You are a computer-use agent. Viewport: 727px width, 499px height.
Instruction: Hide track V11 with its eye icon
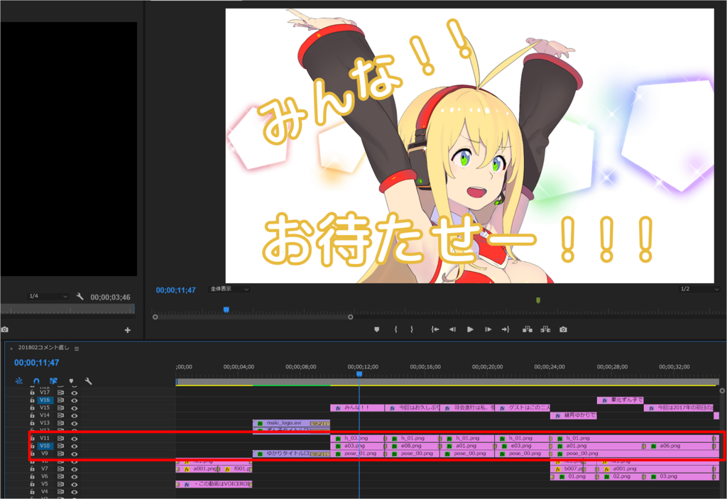click(74, 438)
